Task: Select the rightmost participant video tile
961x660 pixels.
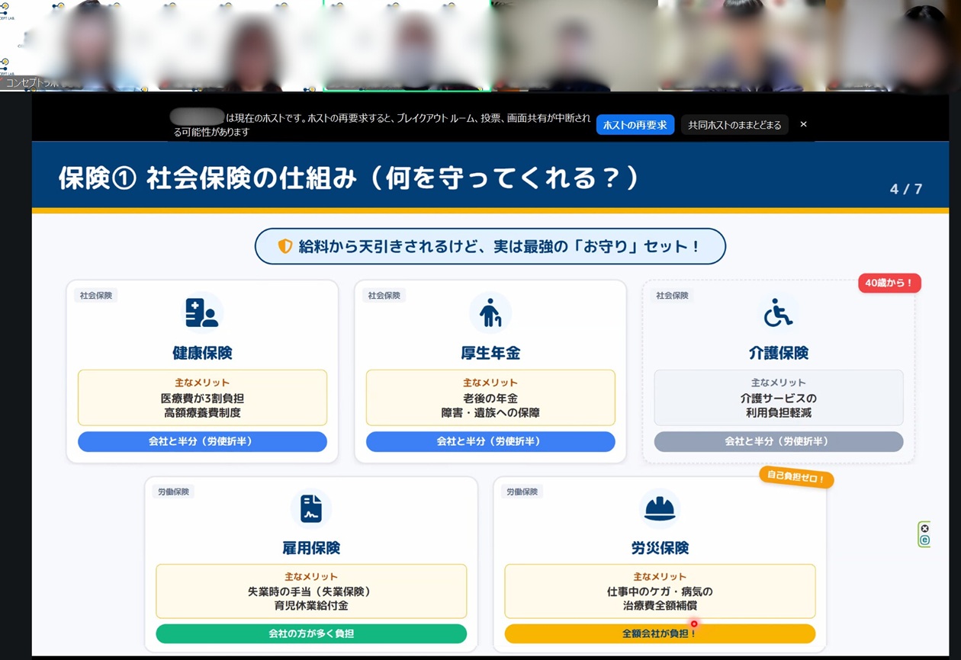Action: tap(892, 46)
